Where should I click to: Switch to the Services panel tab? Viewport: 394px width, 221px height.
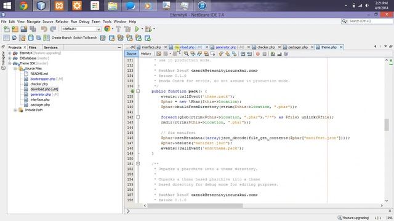point(50,47)
